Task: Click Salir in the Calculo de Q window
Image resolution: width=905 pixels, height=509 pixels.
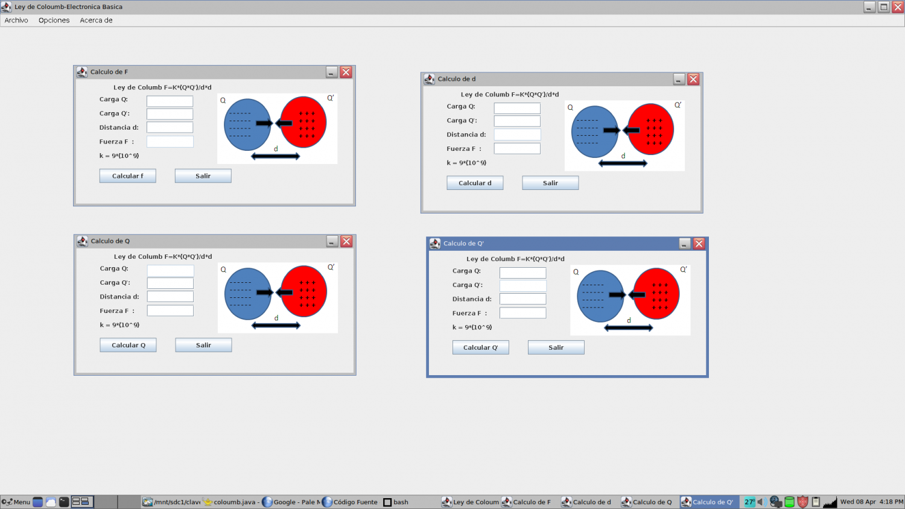Action: (203, 345)
